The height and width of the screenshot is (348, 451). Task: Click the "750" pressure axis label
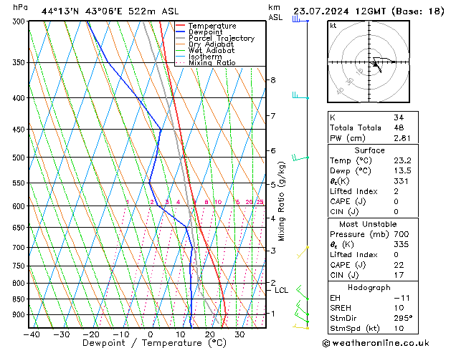20,266
